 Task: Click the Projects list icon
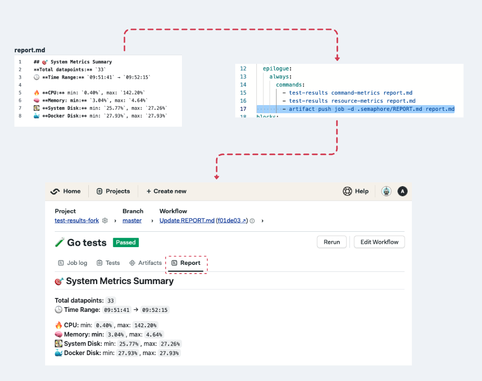coord(99,191)
